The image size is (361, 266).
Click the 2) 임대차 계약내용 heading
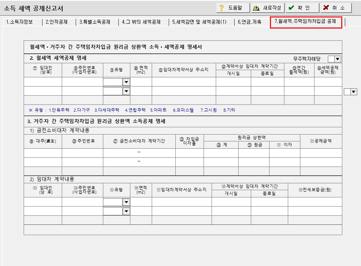click(52, 179)
